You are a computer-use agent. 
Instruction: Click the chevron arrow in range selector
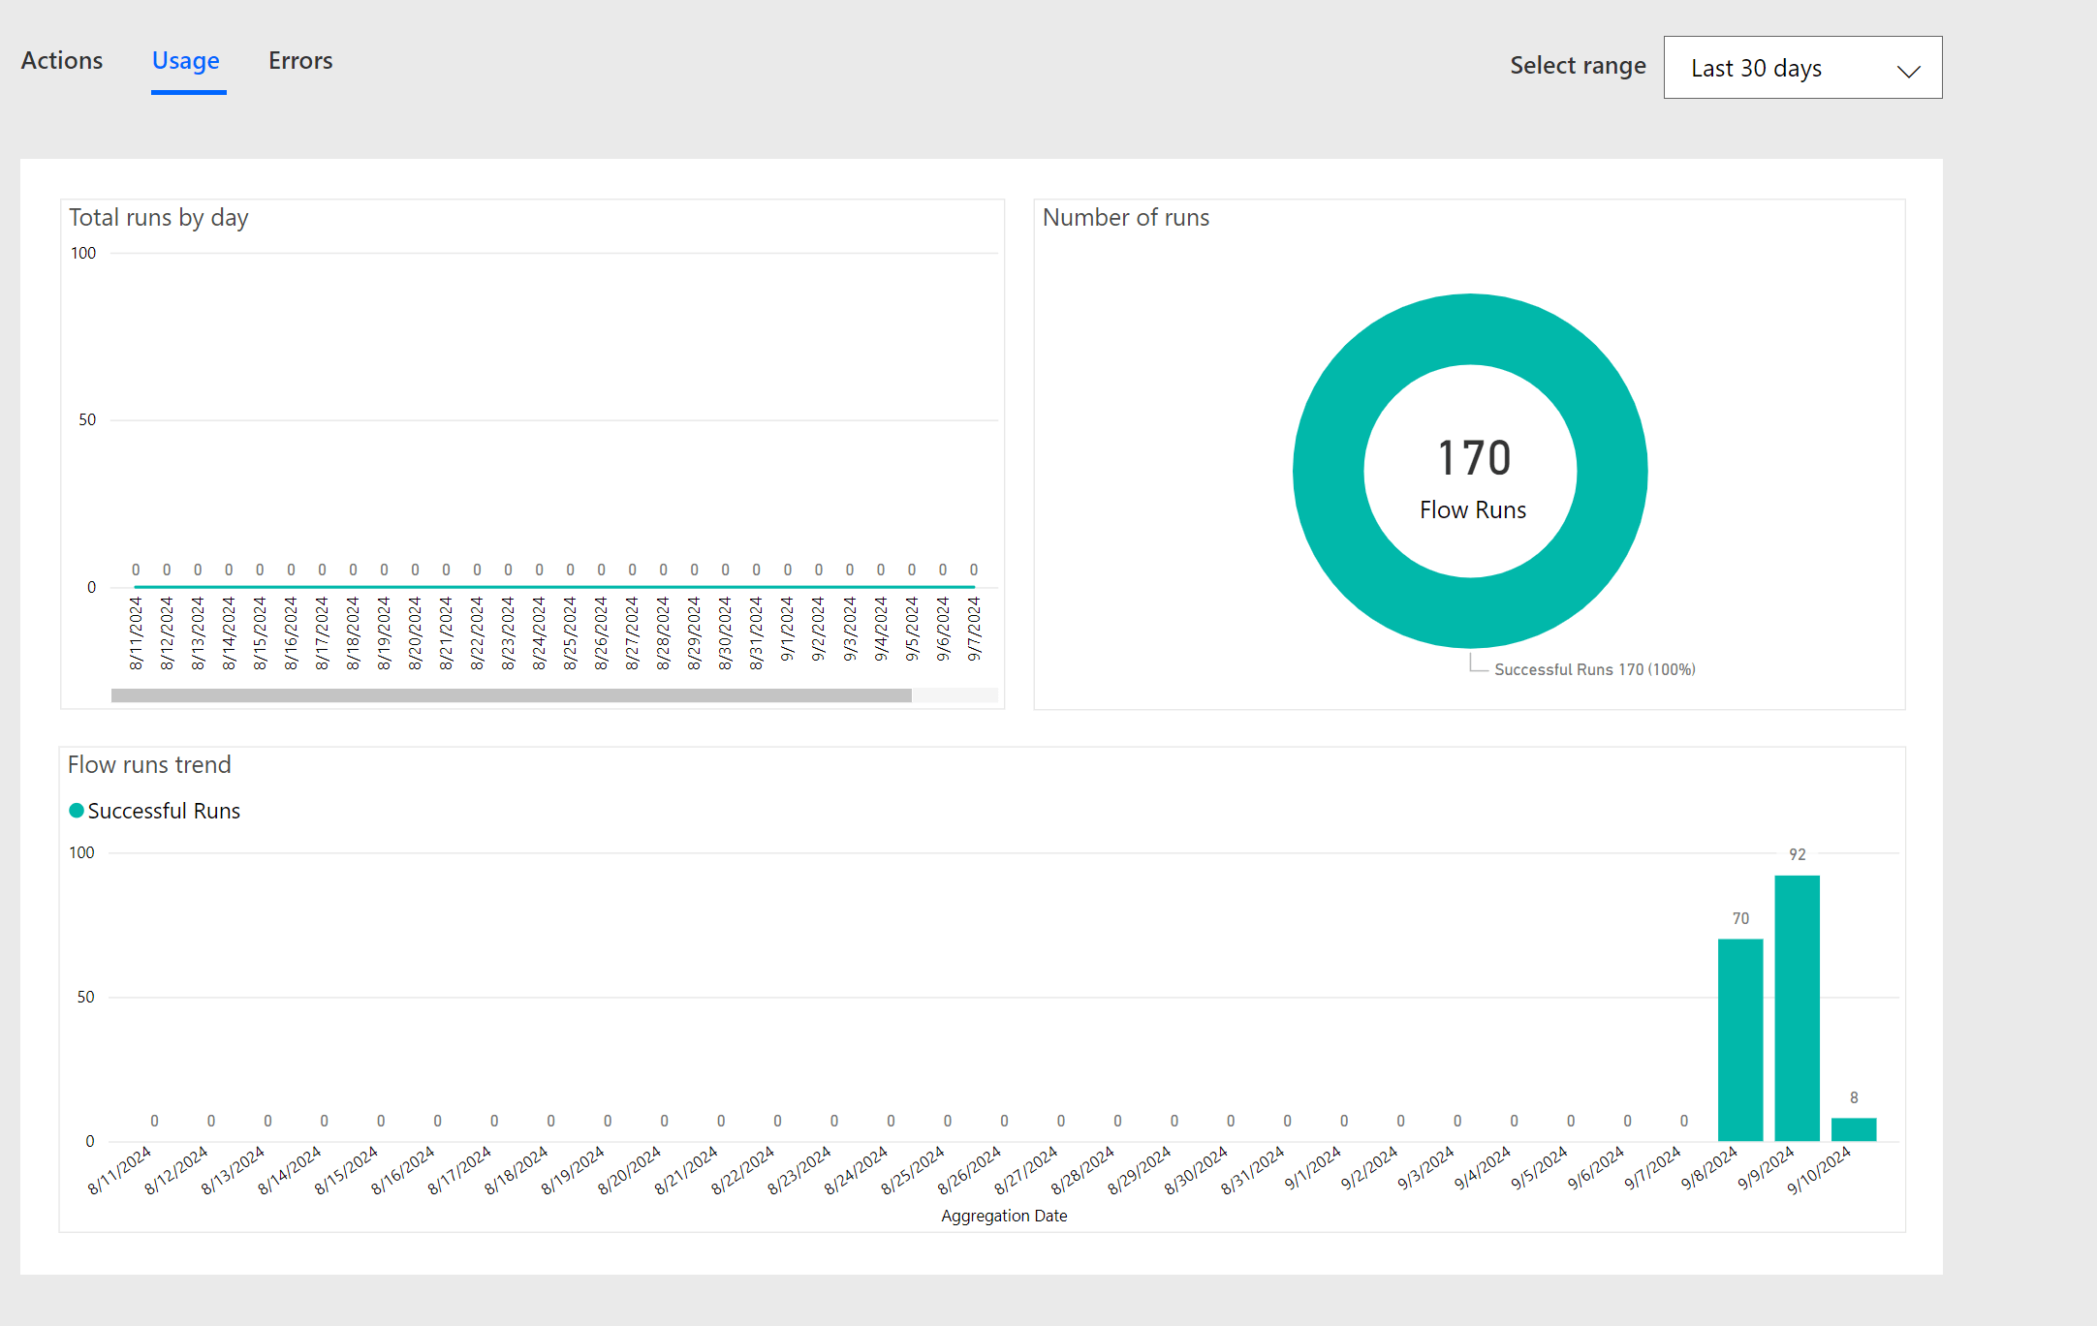click(x=1908, y=71)
